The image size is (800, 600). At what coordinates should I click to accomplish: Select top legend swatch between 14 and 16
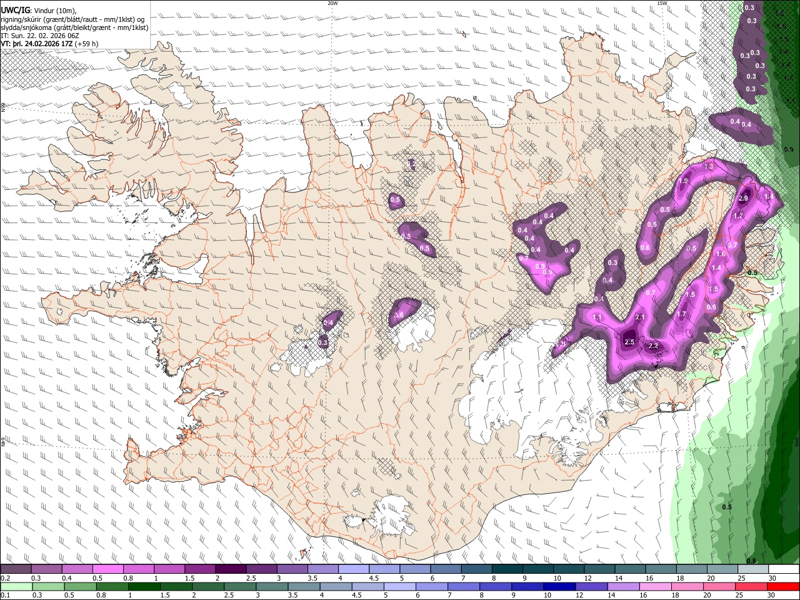pyautogui.click(x=631, y=569)
